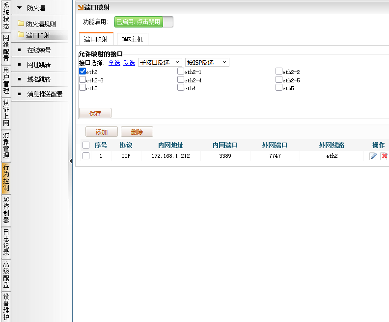Screen dimensions: 389x322
Task: Check the eth2-4 interface checkbox
Action: 181,79
